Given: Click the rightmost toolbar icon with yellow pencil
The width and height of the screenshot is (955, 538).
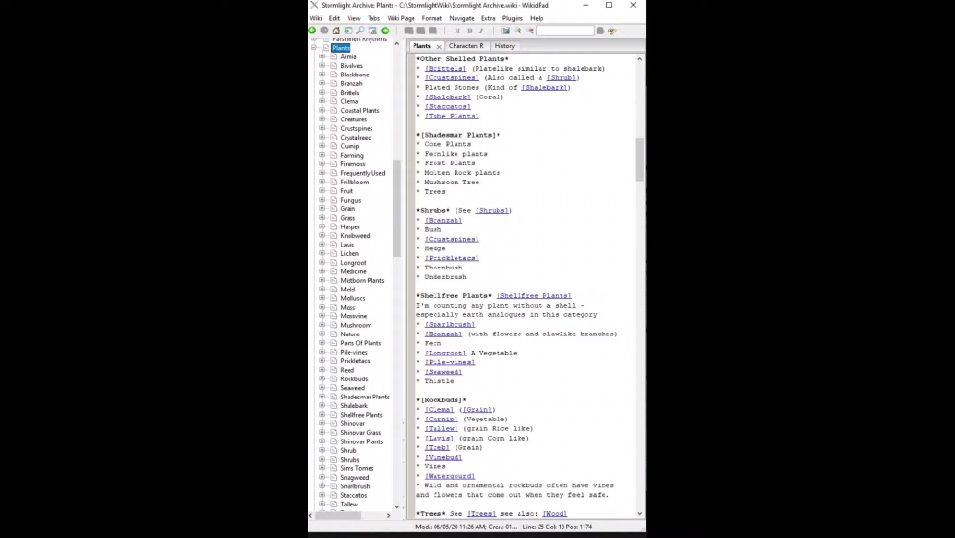Looking at the screenshot, I should (x=613, y=31).
